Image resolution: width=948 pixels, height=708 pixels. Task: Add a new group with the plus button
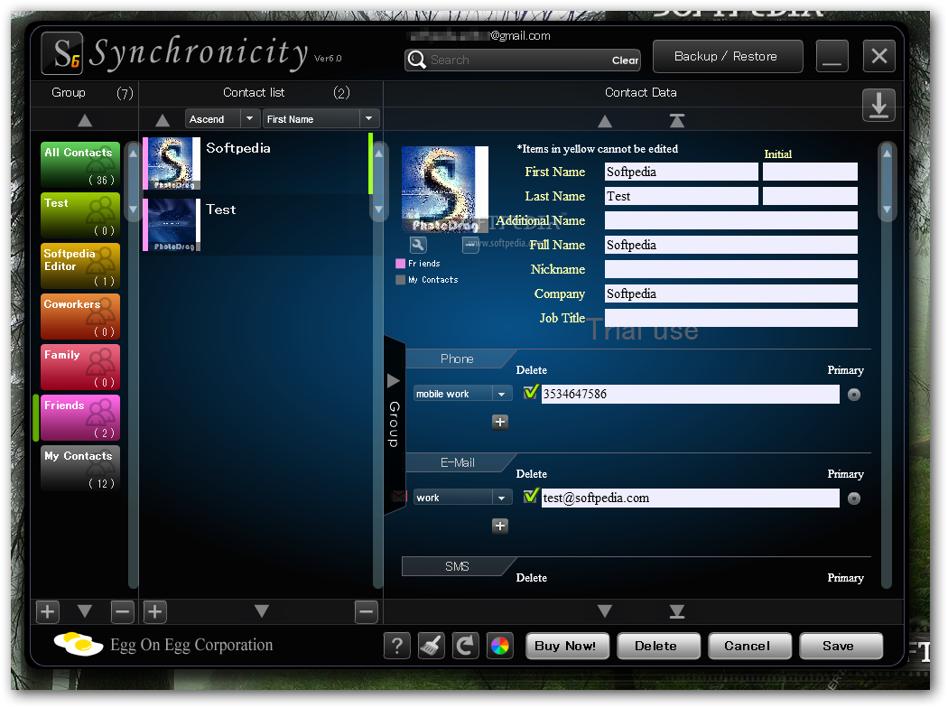(x=47, y=612)
